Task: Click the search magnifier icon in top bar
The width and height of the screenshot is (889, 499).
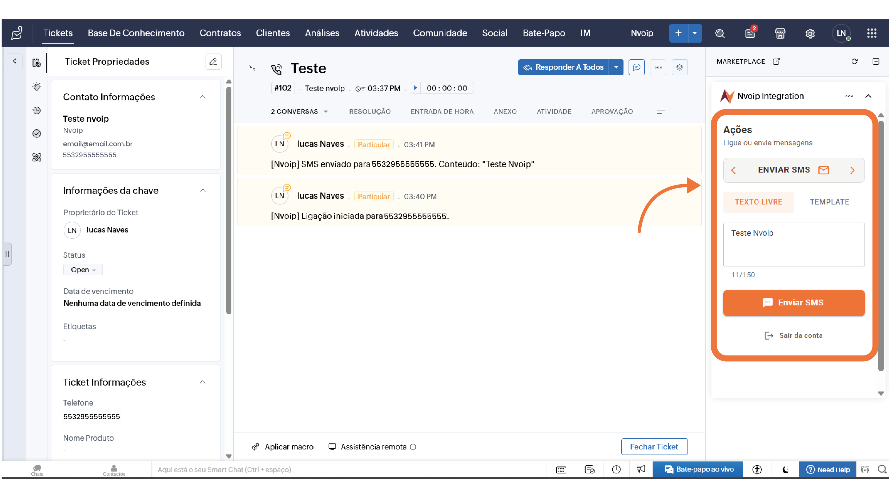Action: click(719, 34)
